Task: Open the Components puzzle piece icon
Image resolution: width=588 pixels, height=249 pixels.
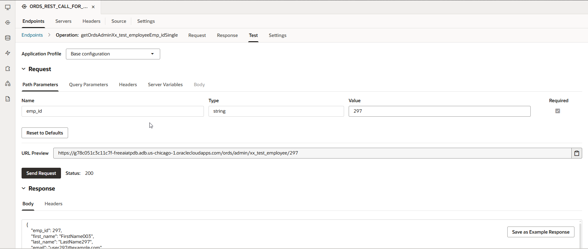Action: click(x=8, y=68)
